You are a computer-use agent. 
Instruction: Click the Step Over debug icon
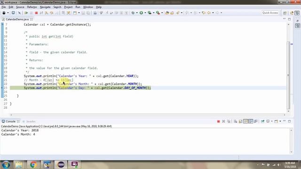coord(52,13)
